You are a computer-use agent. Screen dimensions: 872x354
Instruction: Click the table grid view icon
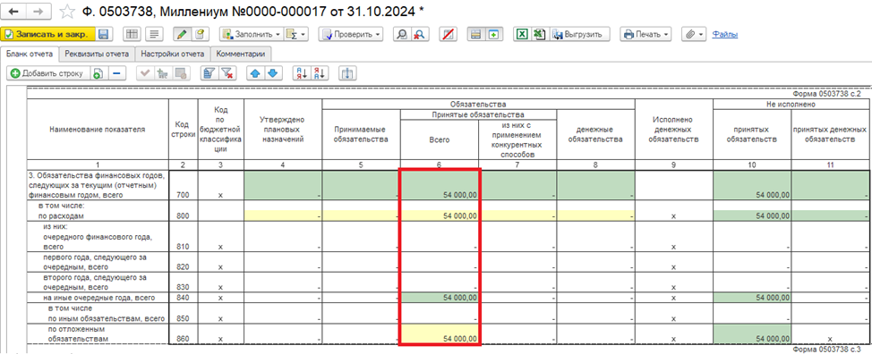[132, 34]
